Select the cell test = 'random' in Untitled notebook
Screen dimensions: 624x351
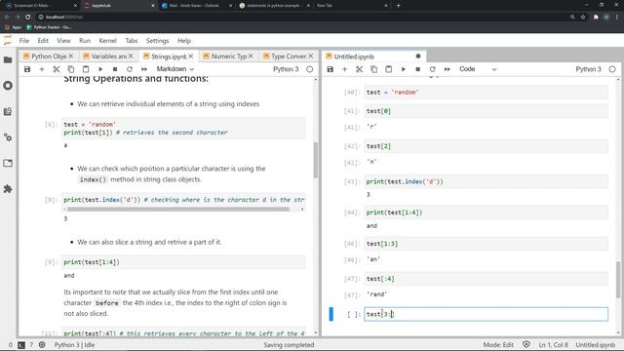(486, 93)
